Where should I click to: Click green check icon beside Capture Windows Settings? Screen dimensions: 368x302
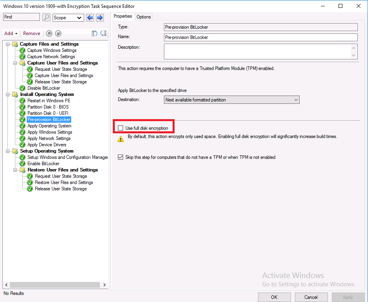pyautogui.click(x=22, y=50)
